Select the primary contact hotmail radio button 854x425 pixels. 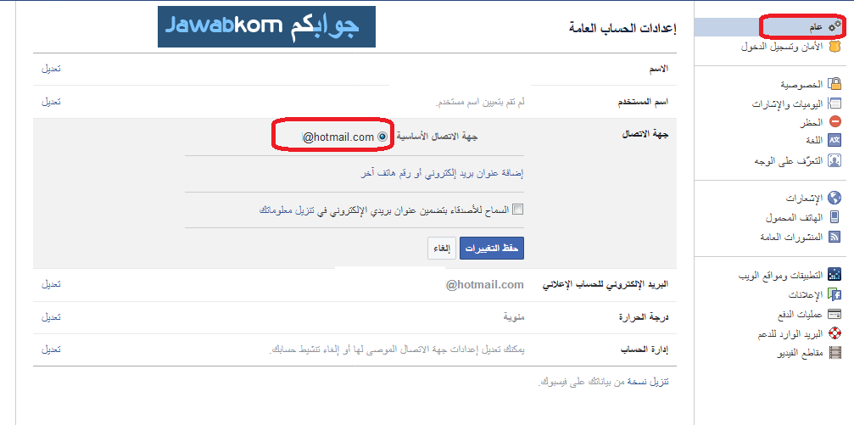click(382, 137)
